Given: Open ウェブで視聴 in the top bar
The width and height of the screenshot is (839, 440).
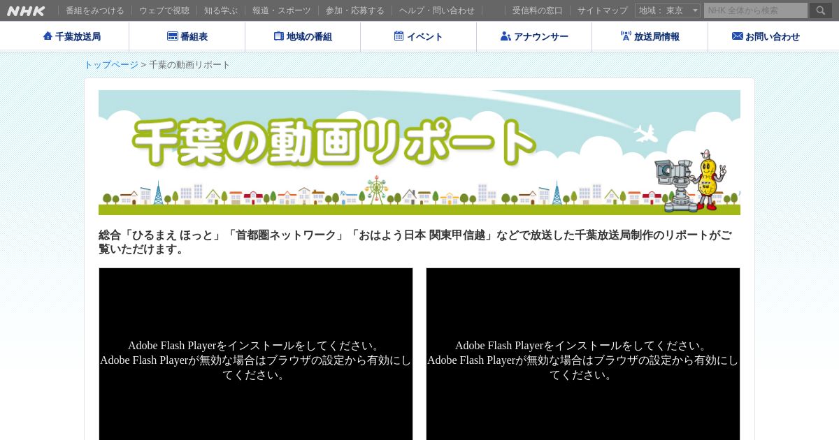Looking at the screenshot, I should pos(164,10).
